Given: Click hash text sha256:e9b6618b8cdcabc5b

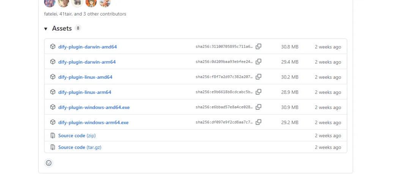Looking at the screenshot, I should click(x=224, y=92).
